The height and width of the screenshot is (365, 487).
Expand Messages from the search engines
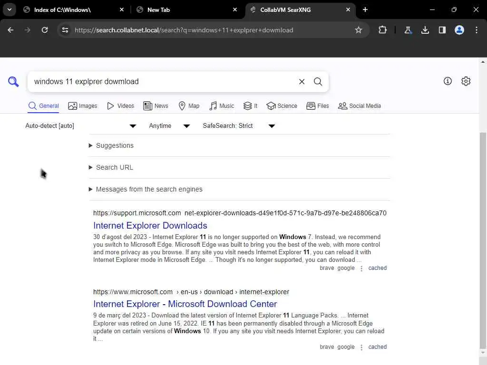click(x=146, y=189)
